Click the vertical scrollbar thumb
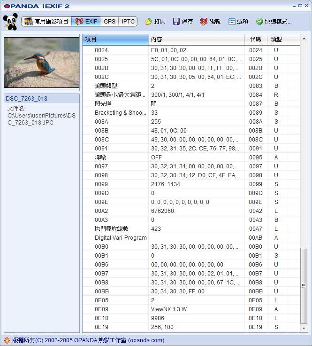This screenshot has height=346, width=312. [x=304, y=286]
